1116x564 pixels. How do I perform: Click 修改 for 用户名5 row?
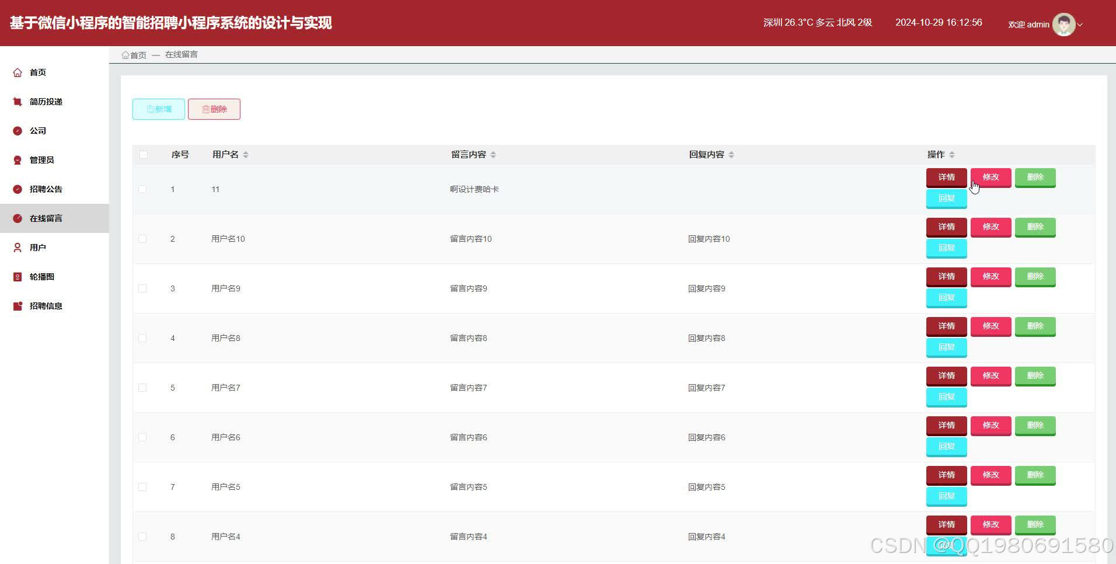point(991,475)
